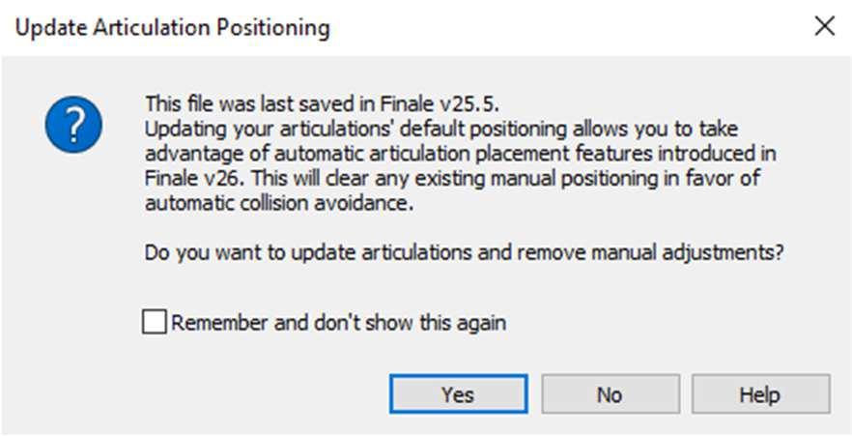The height and width of the screenshot is (436, 852).
Task: Click the "Remember and don't show this again" label
Action: tap(338, 322)
